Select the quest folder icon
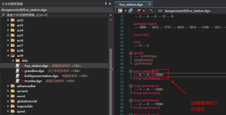Viewport: 226px width, 115px height. [x=13, y=111]
